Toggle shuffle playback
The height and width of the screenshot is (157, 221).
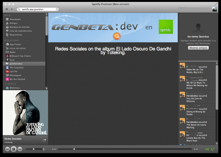click(207, 149)
